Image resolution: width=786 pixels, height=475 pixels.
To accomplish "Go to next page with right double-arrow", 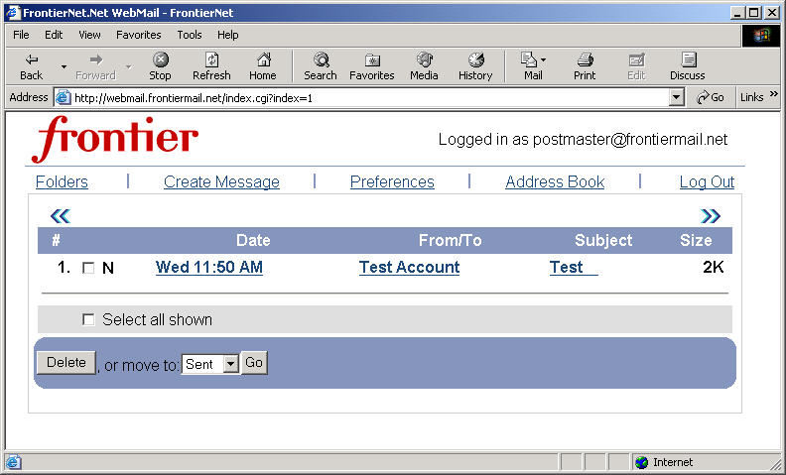I will 711,216.
